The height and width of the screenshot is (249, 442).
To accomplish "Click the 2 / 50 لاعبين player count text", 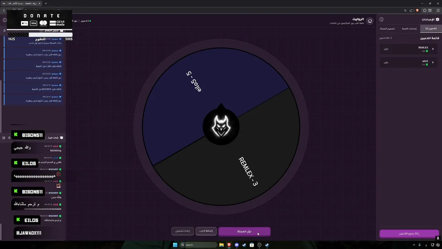I will coord(386,38).
